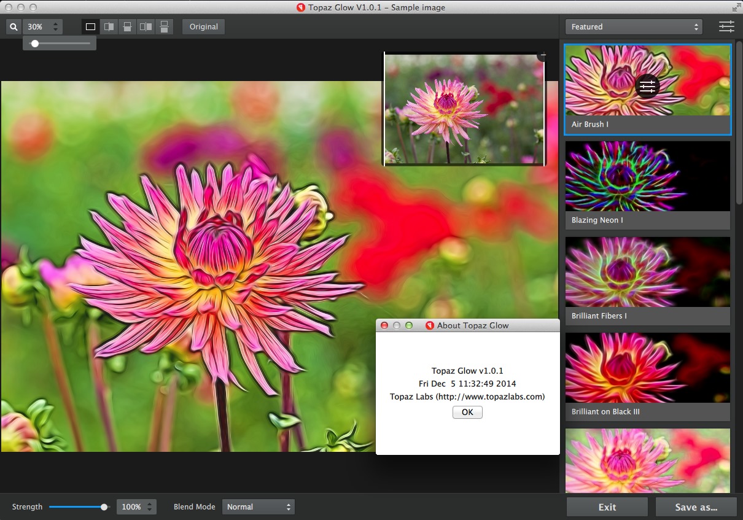Screen dimensions: 743x520
Task: Activate the side-by-side dual view
Action: [x=146, y=26]
